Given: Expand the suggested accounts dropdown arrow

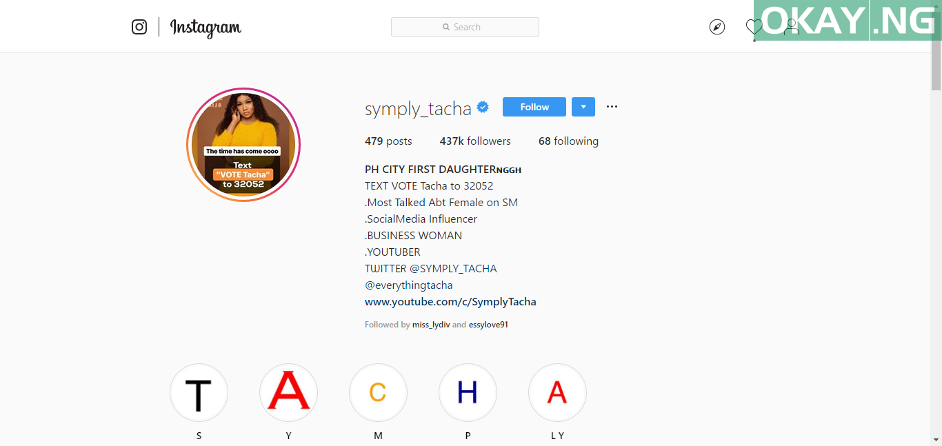Looking at the screenshot, I should [x=583, y=107].
